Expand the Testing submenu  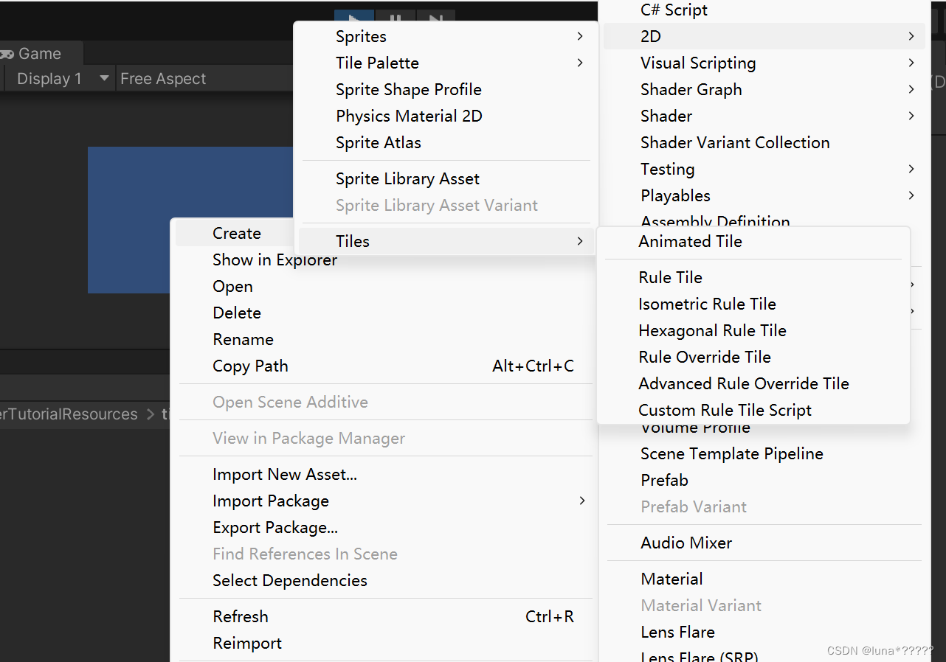[764, 170]
